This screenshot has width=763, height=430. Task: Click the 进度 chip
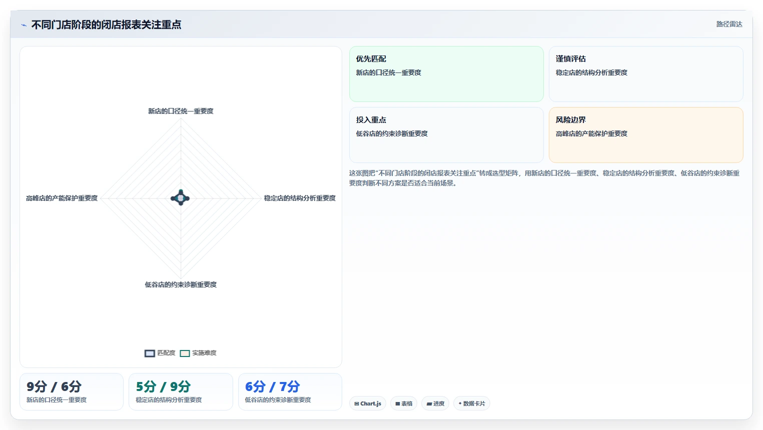pyautogui.click(x=435, y=403)
